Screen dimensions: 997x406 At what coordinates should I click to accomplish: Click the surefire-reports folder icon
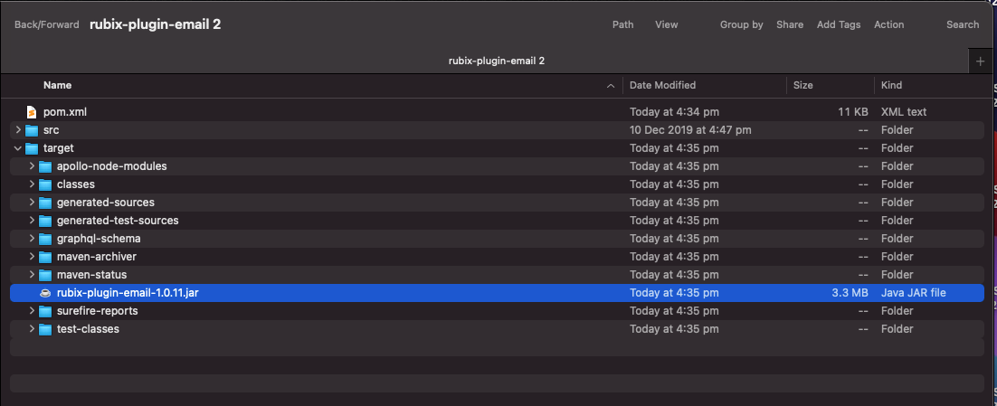point(45,311)
